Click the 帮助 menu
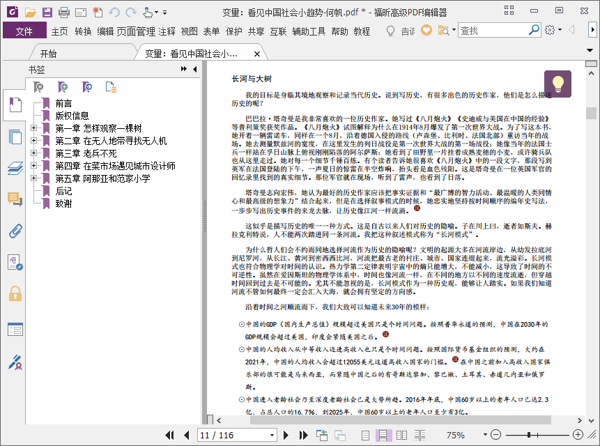This screenshot has width=600, height=446. coord(339,31)
